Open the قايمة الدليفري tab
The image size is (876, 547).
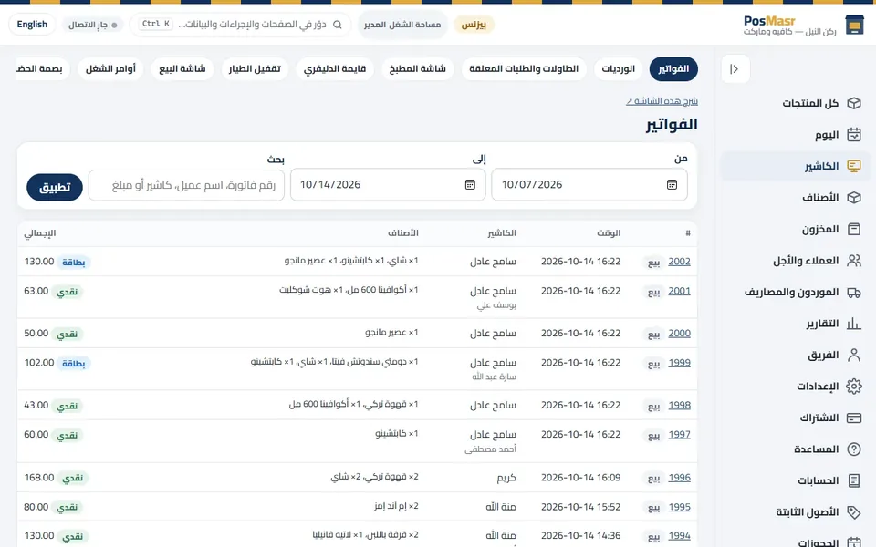pos(335,68)
